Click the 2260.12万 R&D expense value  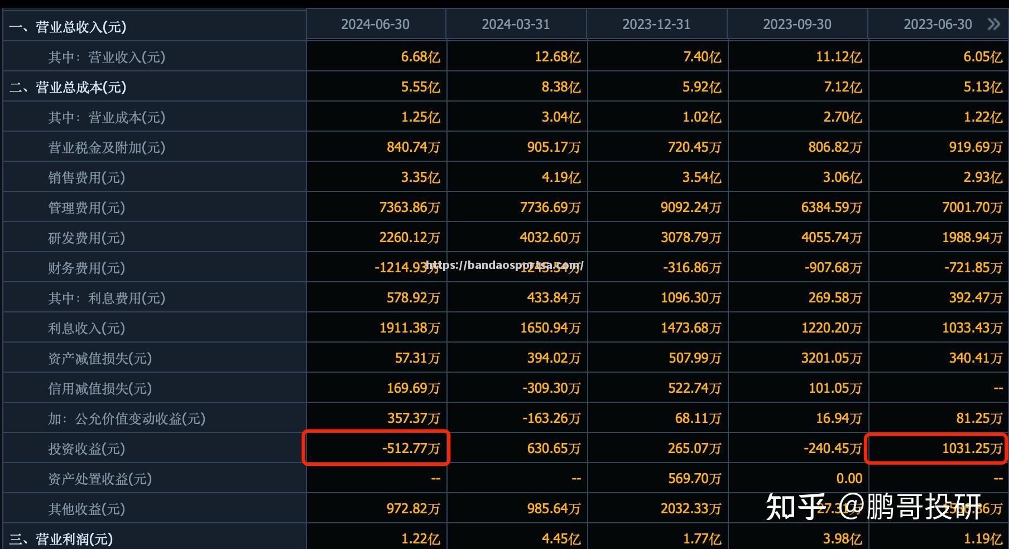pyautogui.click(x=410, y=238)
